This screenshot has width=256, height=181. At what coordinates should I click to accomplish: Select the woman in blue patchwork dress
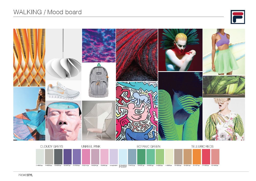[29, 114]
